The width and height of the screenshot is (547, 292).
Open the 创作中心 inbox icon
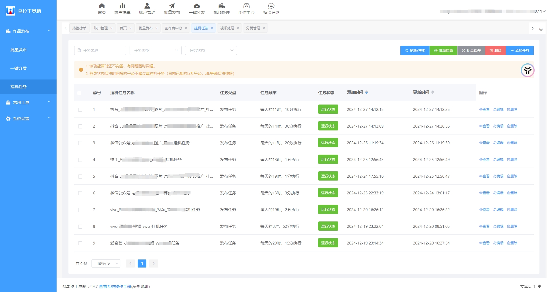(x=247, y=6)
